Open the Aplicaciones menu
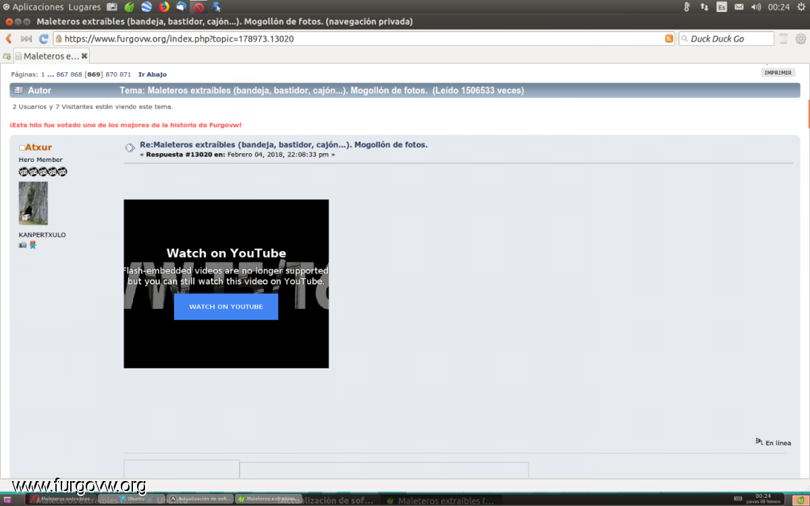 coord(33,7)
